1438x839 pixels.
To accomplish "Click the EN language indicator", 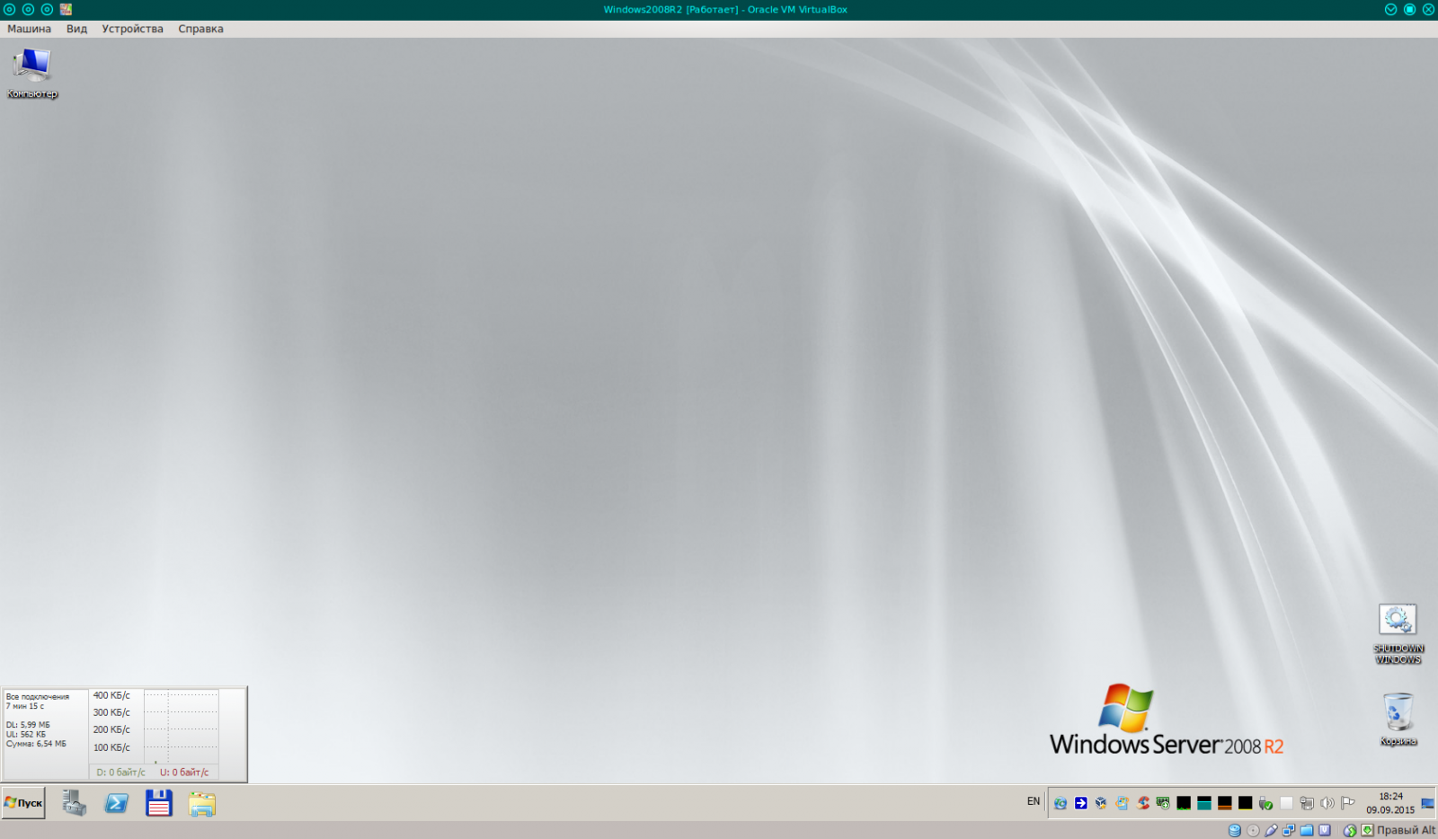I will pyautogui.click(x=1034, y=801).
